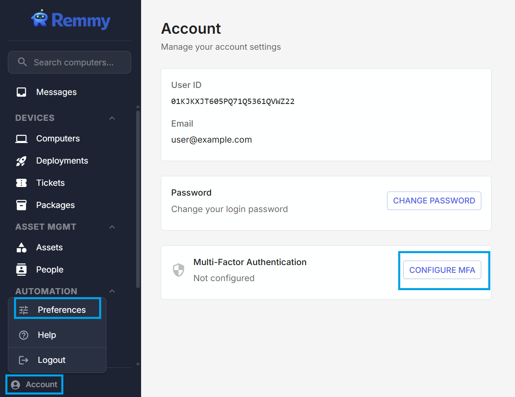This screenshot has height=397, width=515.
Task: Click the MFA shield icon
Action: tap(179, 270)
